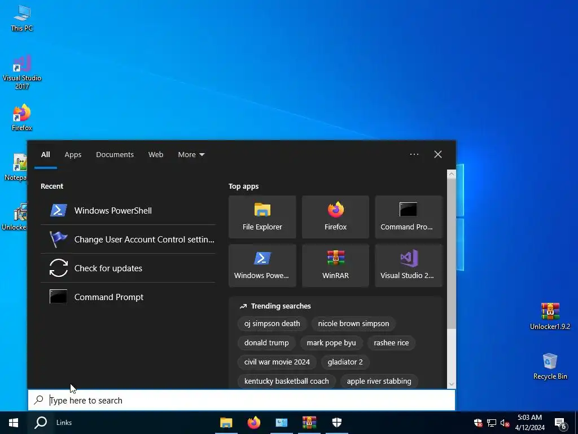The image size is (578, 434).
Task: Search trending 'gladiator 2'
Action: pos(345,362)
